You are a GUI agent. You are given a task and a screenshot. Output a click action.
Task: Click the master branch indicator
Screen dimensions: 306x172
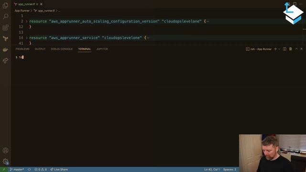pos(17,170)
